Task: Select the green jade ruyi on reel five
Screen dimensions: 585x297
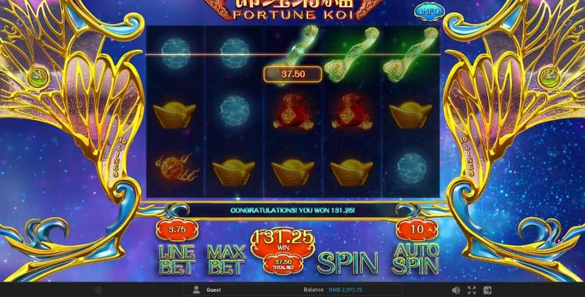Action: pyautogui.click(x=410, y=55)
